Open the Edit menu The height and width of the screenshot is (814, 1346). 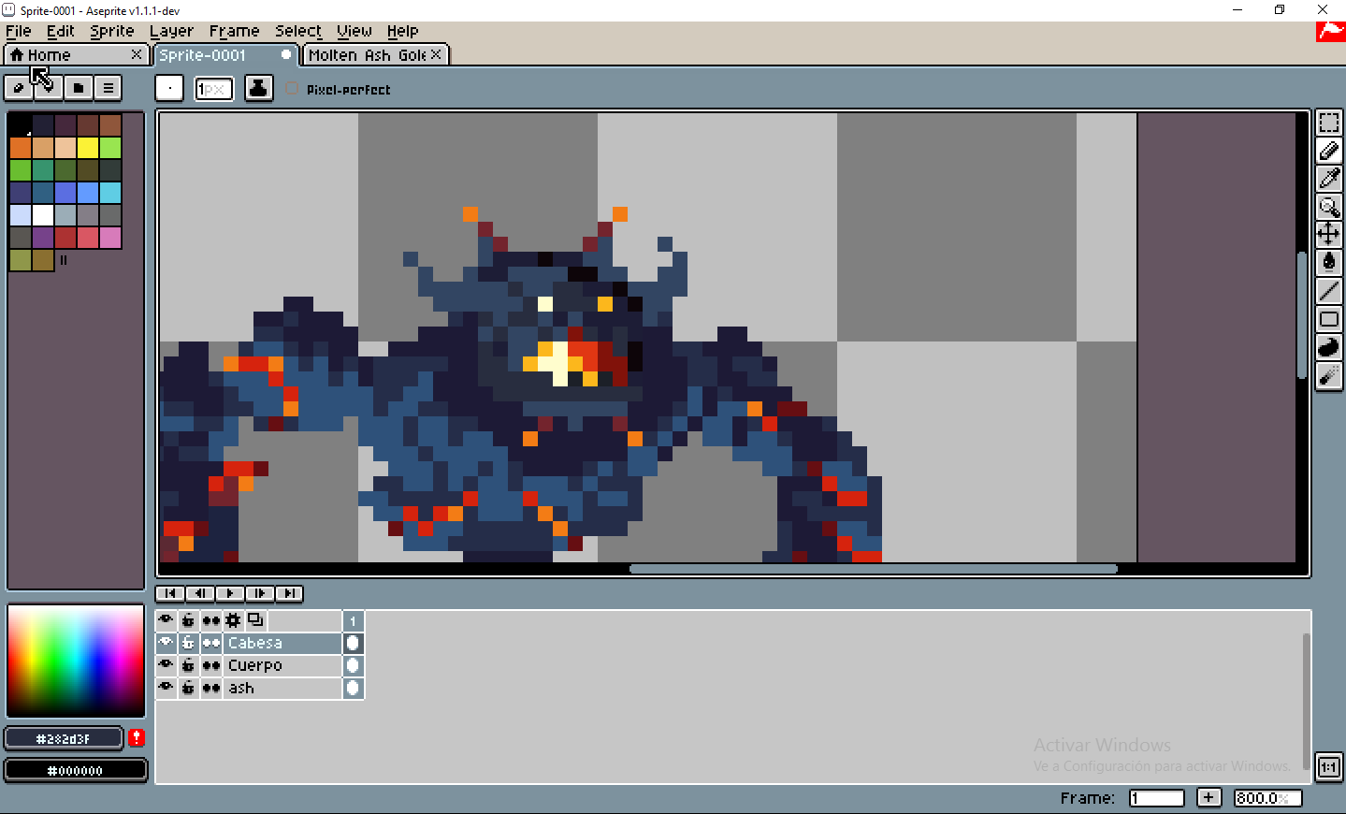pyautogui.click(x=60, y=31)
